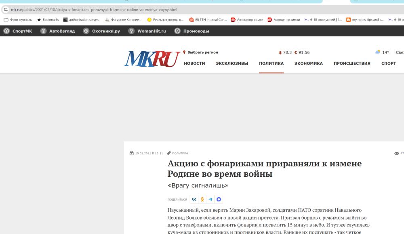Open the Bookmarks star bookmark
The image size is (404, 234).
(48, 19)
